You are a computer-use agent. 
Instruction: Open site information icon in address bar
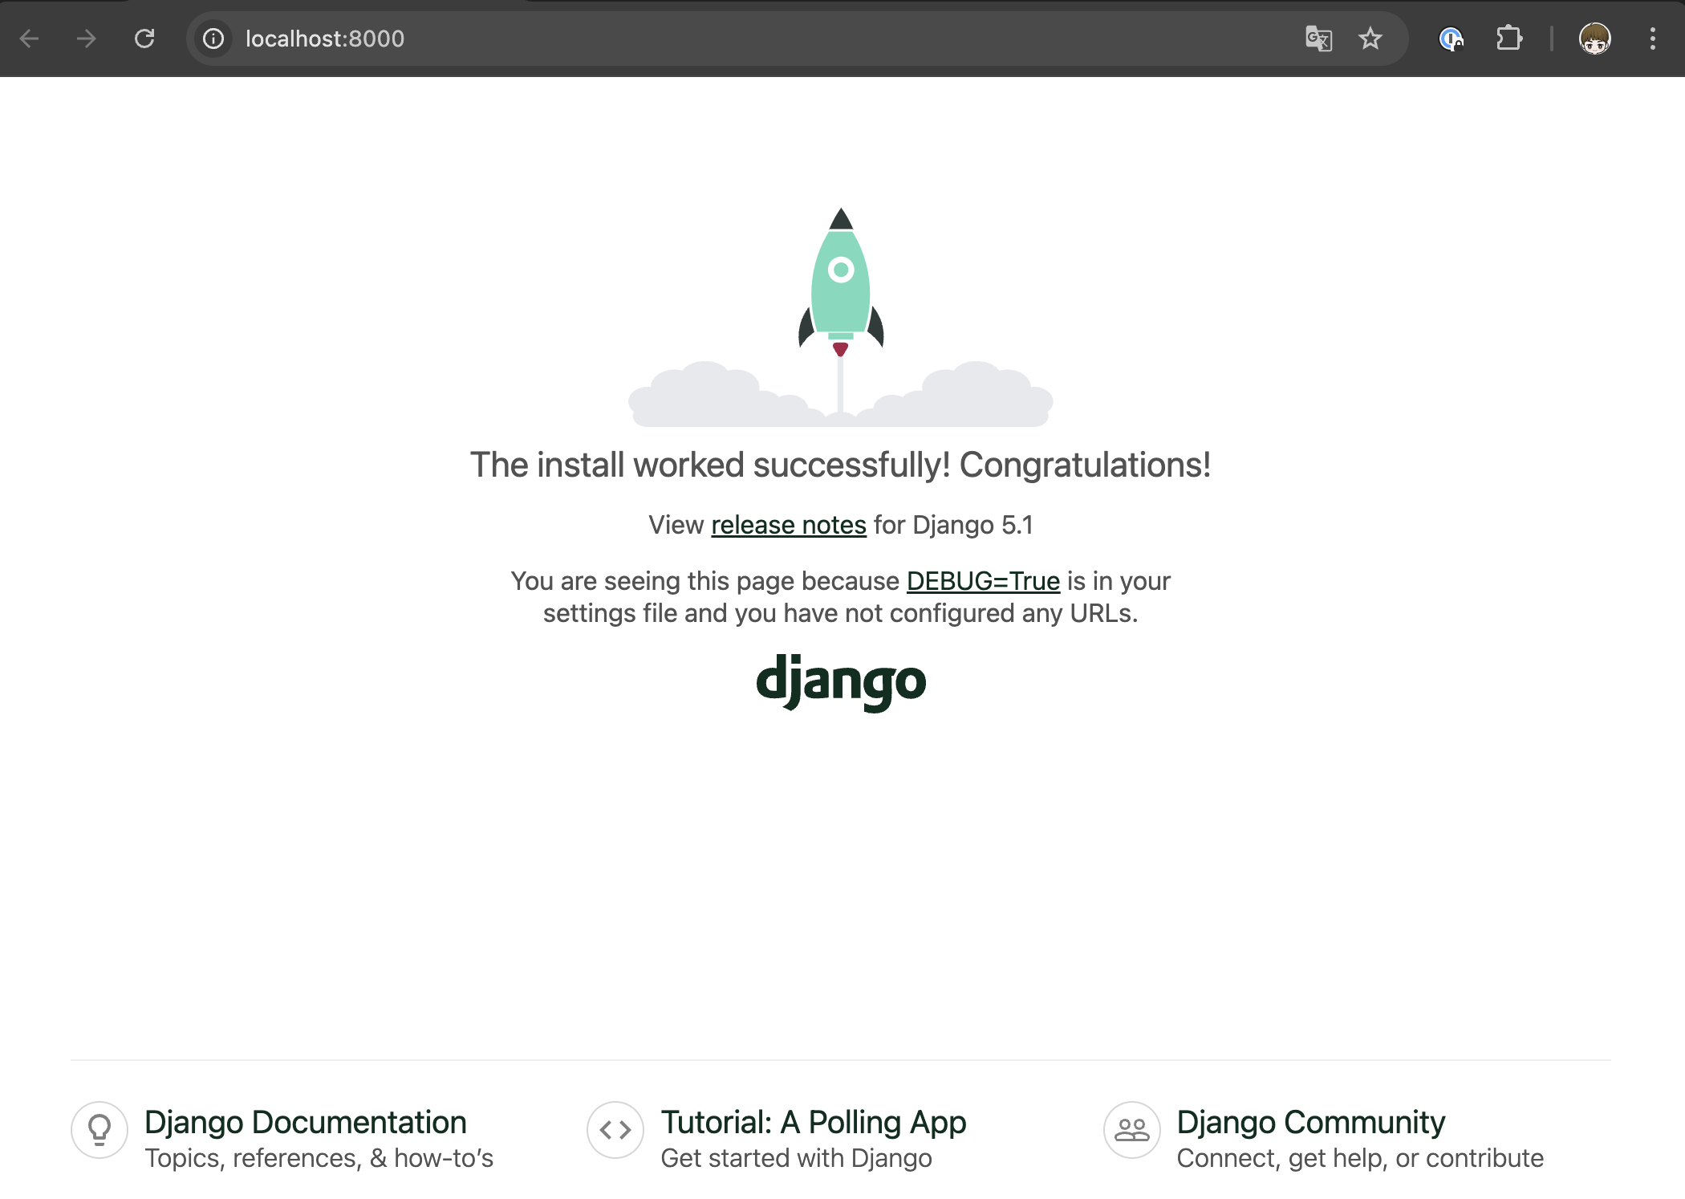point(213,39)
